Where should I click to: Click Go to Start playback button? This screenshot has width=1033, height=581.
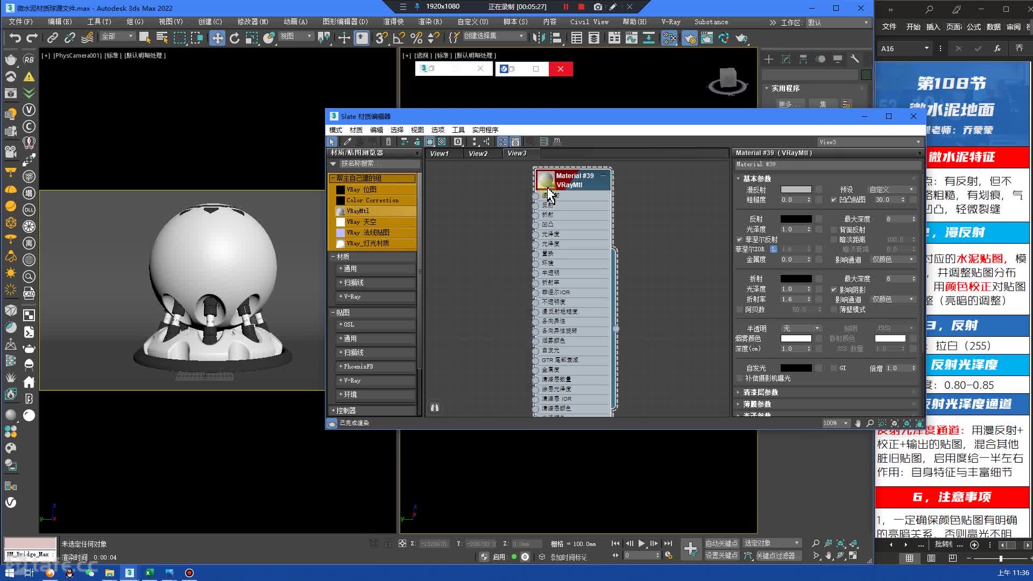click(615, 543)
